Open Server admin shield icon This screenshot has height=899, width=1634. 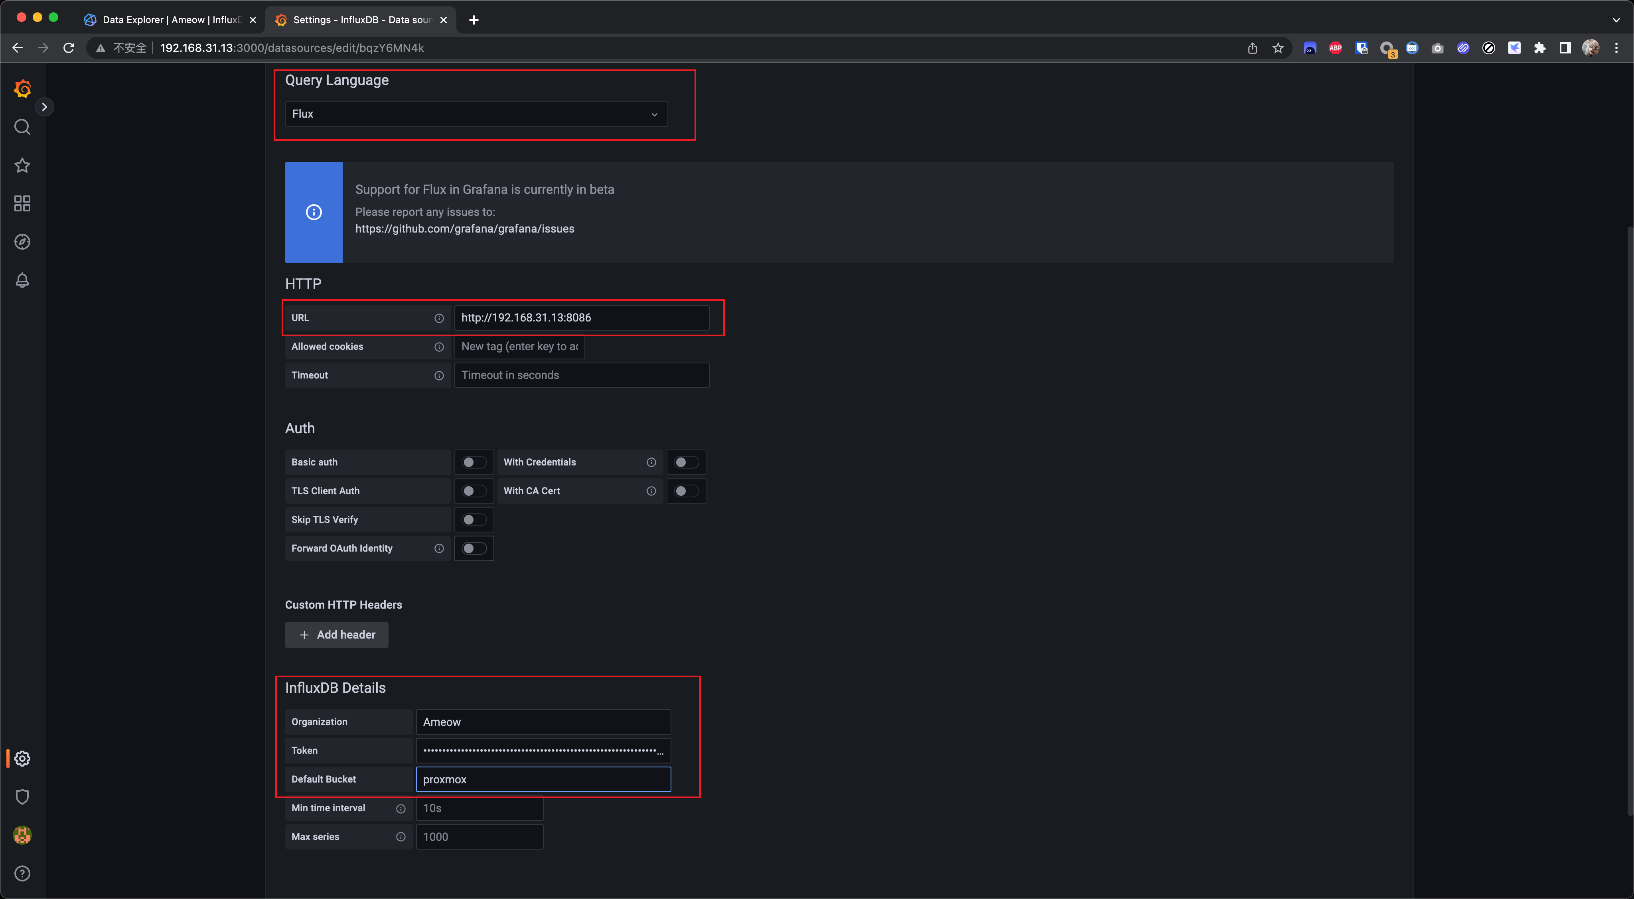pos(22,797)
